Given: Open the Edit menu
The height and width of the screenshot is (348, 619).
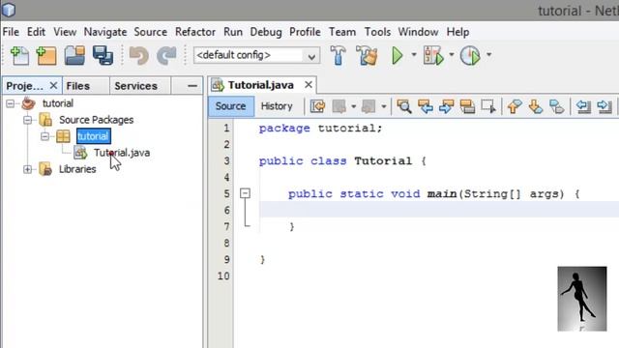Looking at the screenshot, I should coord(36,32).
